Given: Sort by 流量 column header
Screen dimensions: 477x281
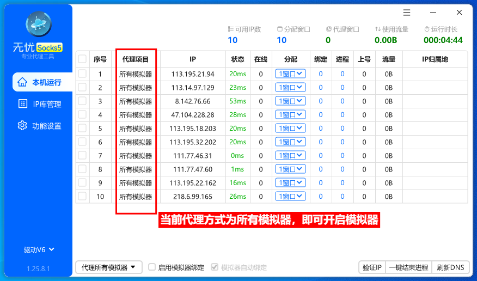Looking at the screenshot, I should 389,59.
